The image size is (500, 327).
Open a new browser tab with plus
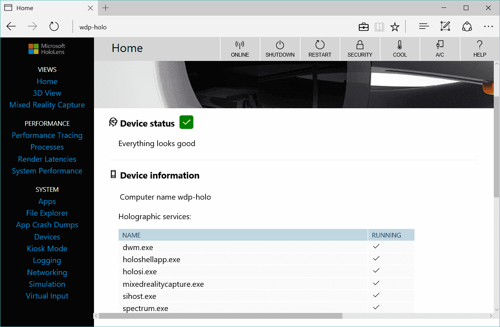point(106,8)
